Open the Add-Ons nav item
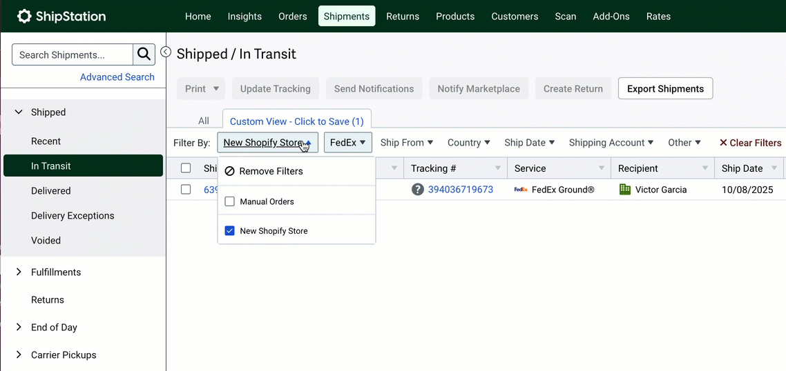Viewport: 786px width, 371px height. [x=611, y=16]
